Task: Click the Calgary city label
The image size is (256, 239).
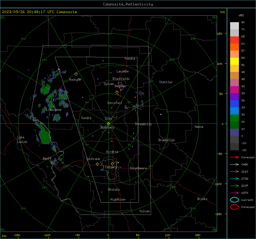Action: (111, 167)
